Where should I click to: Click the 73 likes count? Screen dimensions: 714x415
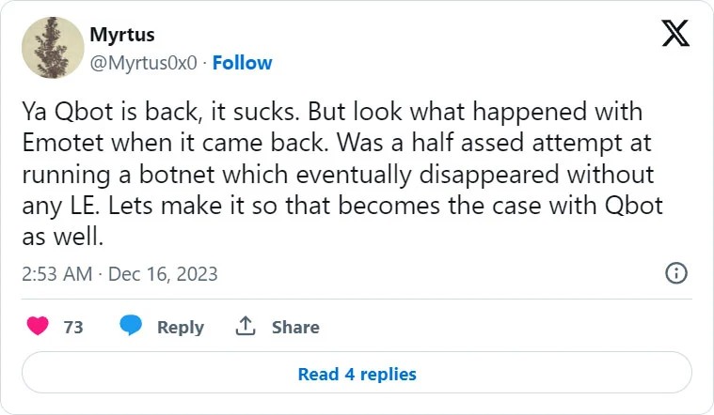click(x=73, y=327)
